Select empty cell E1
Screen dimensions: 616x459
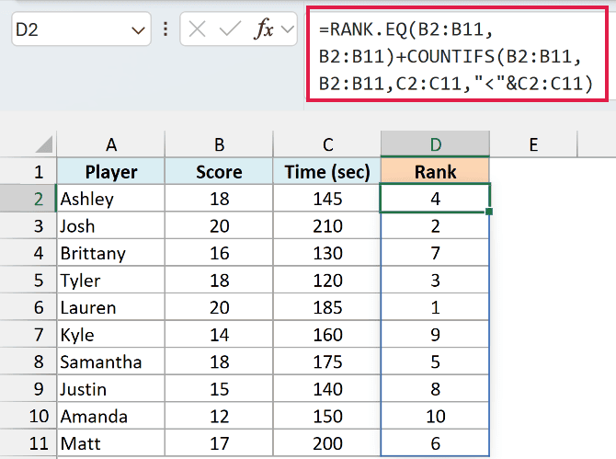tap(533, 171)
